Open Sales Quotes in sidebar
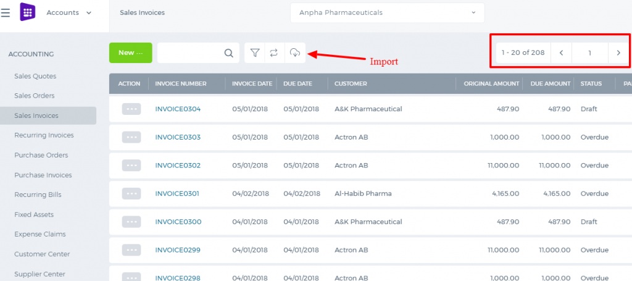Screen dimensions: 632x281 [x=35, y=76]
